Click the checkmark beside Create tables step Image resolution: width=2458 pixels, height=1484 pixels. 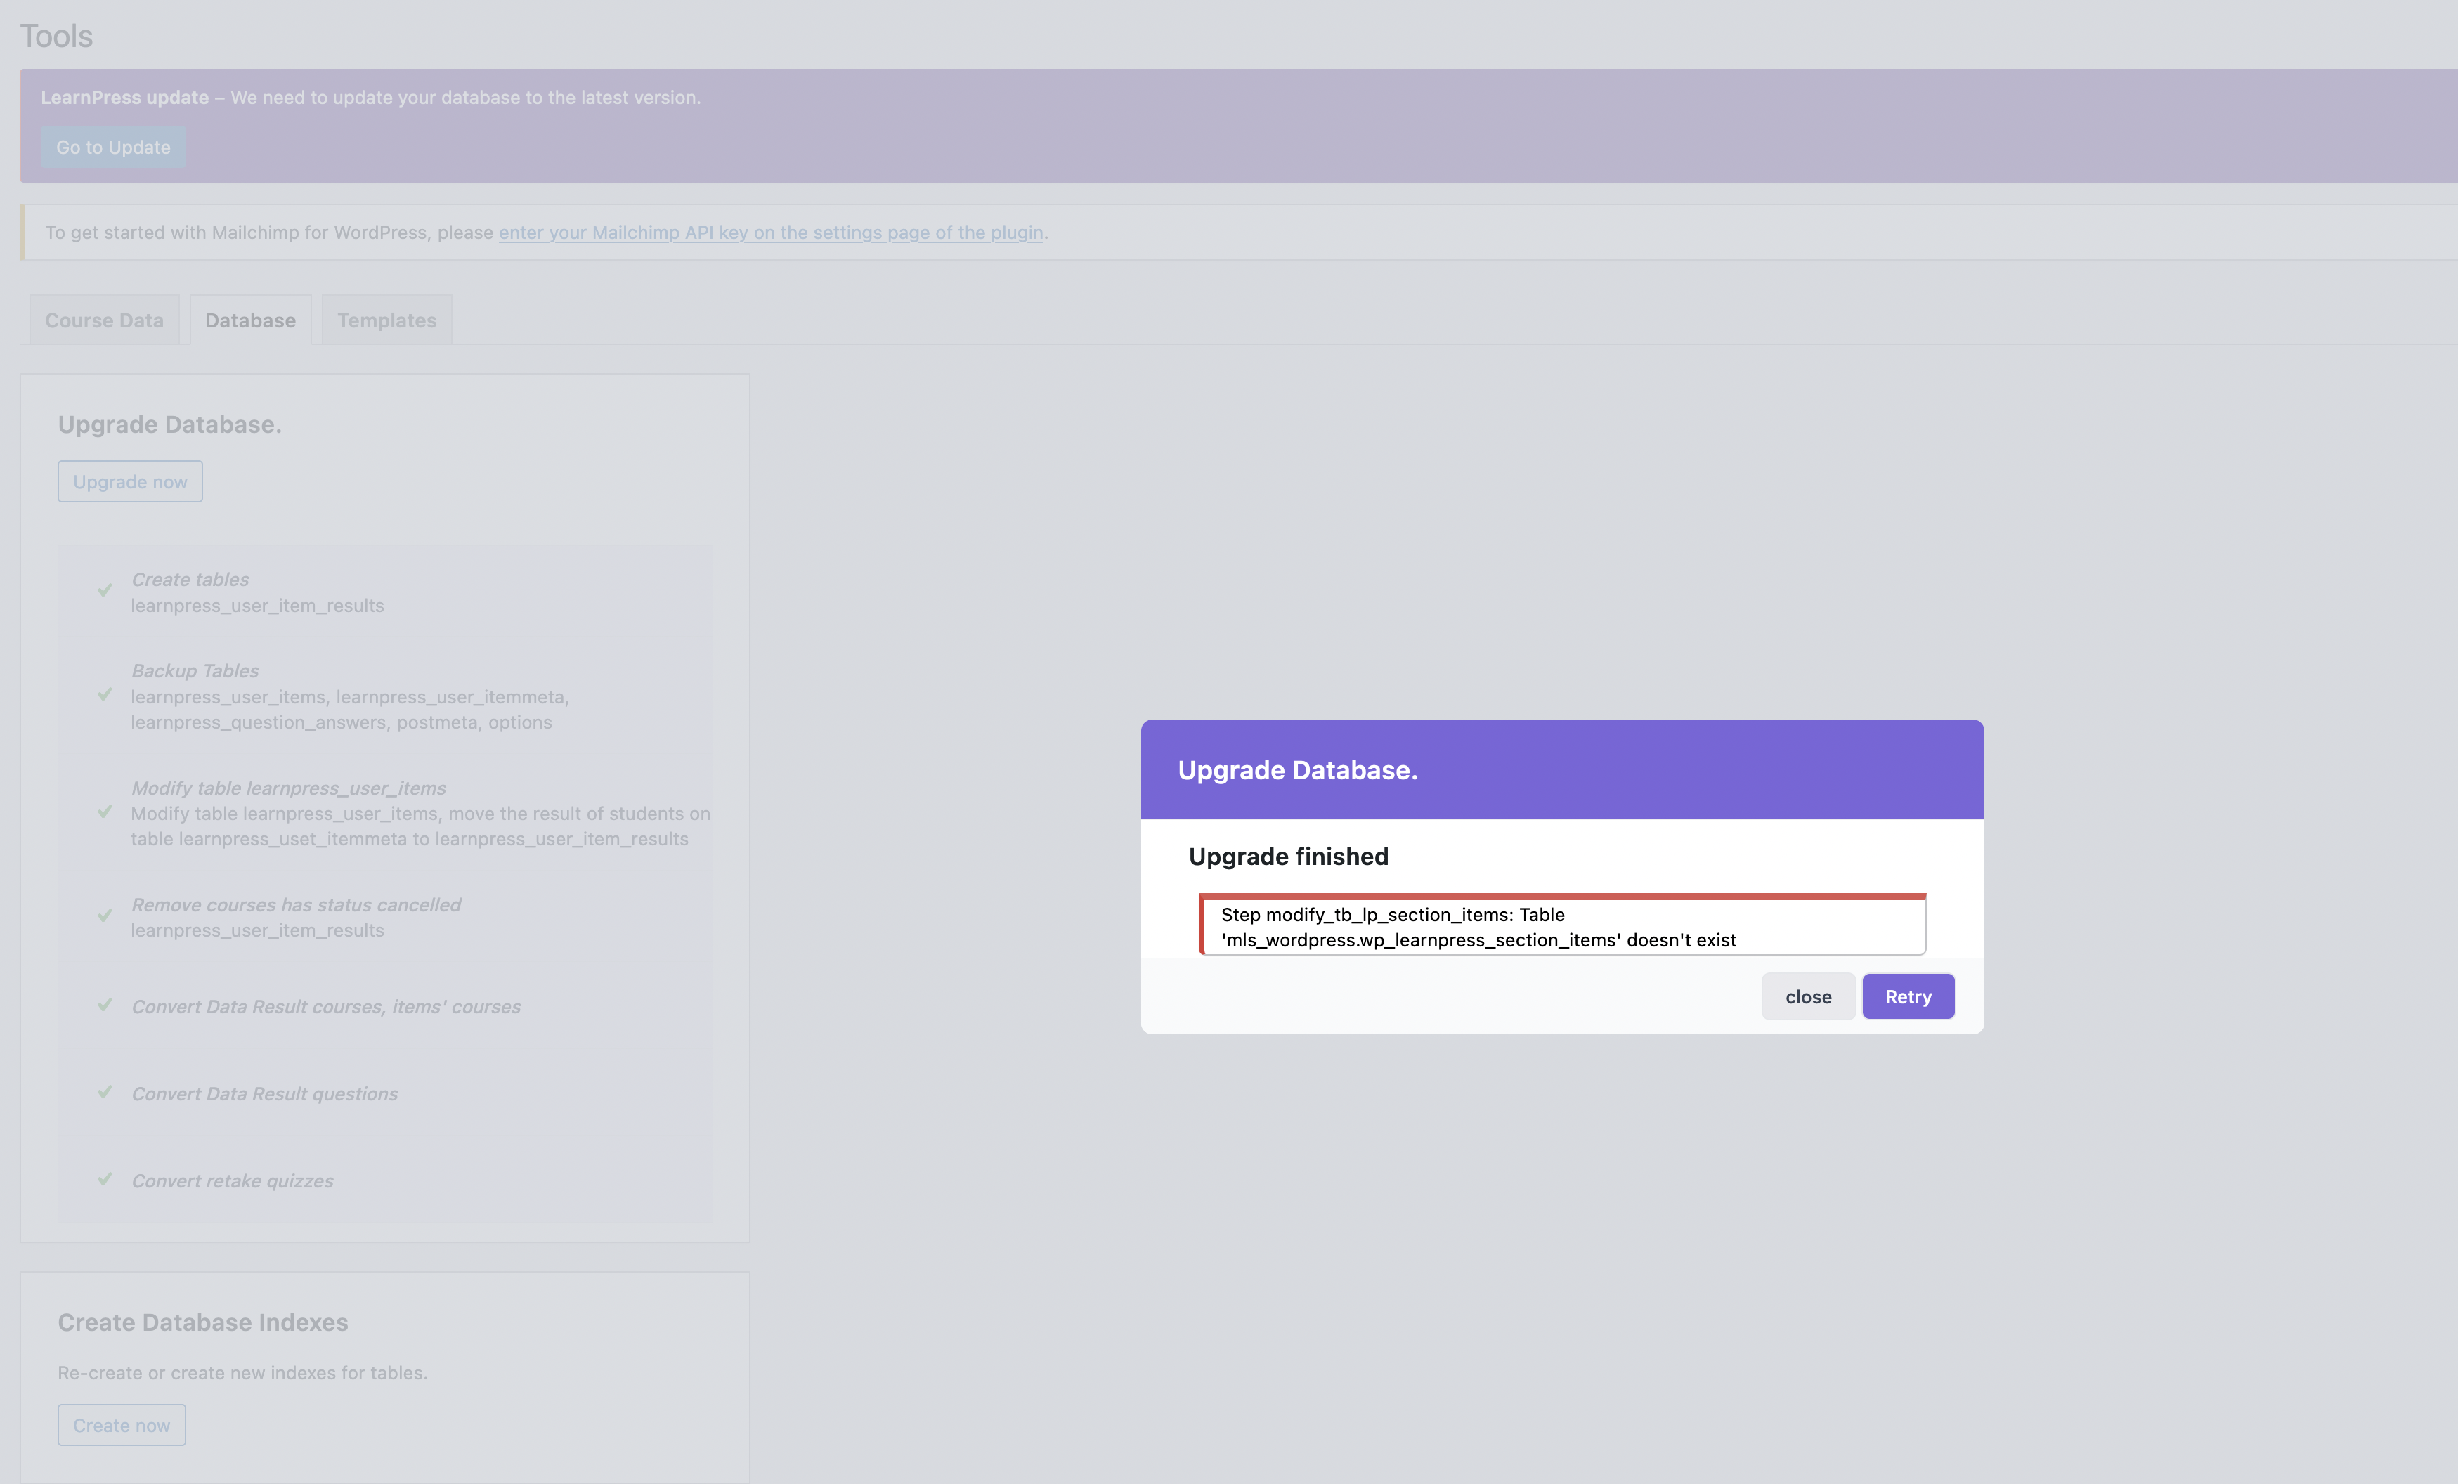(105, 590)
